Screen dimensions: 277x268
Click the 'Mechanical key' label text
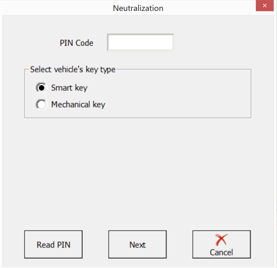78,105
